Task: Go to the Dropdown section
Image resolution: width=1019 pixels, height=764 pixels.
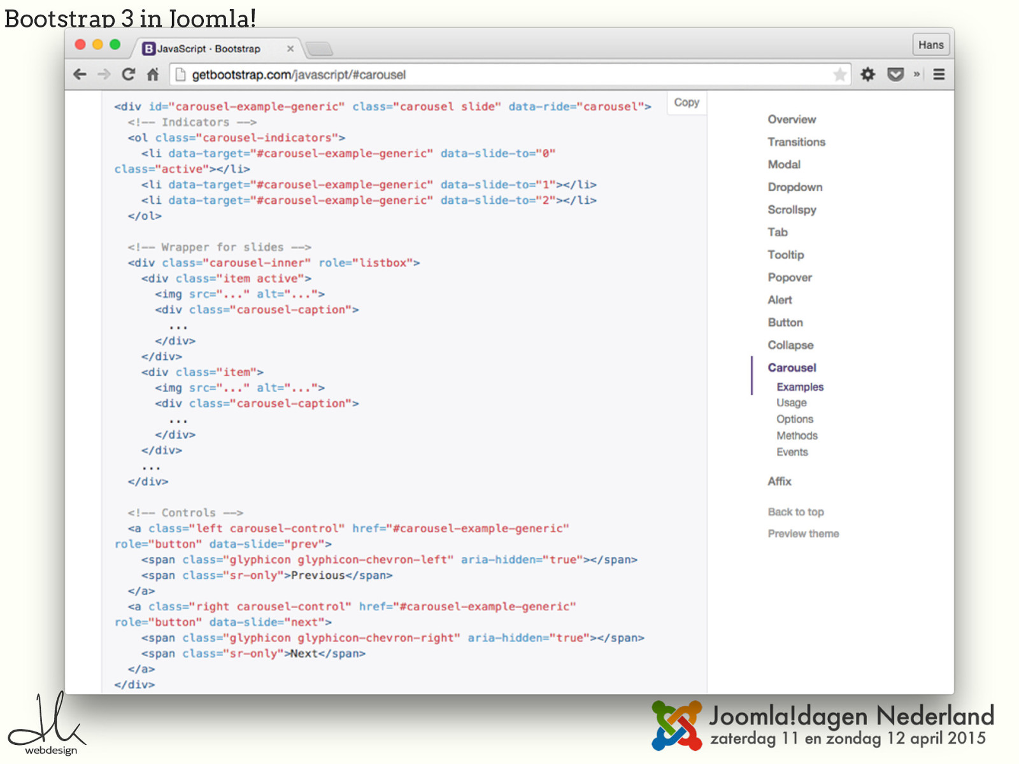Action: coord(795,187)
